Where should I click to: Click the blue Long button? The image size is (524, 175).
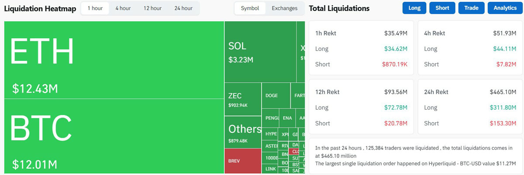tap(414, 8)
